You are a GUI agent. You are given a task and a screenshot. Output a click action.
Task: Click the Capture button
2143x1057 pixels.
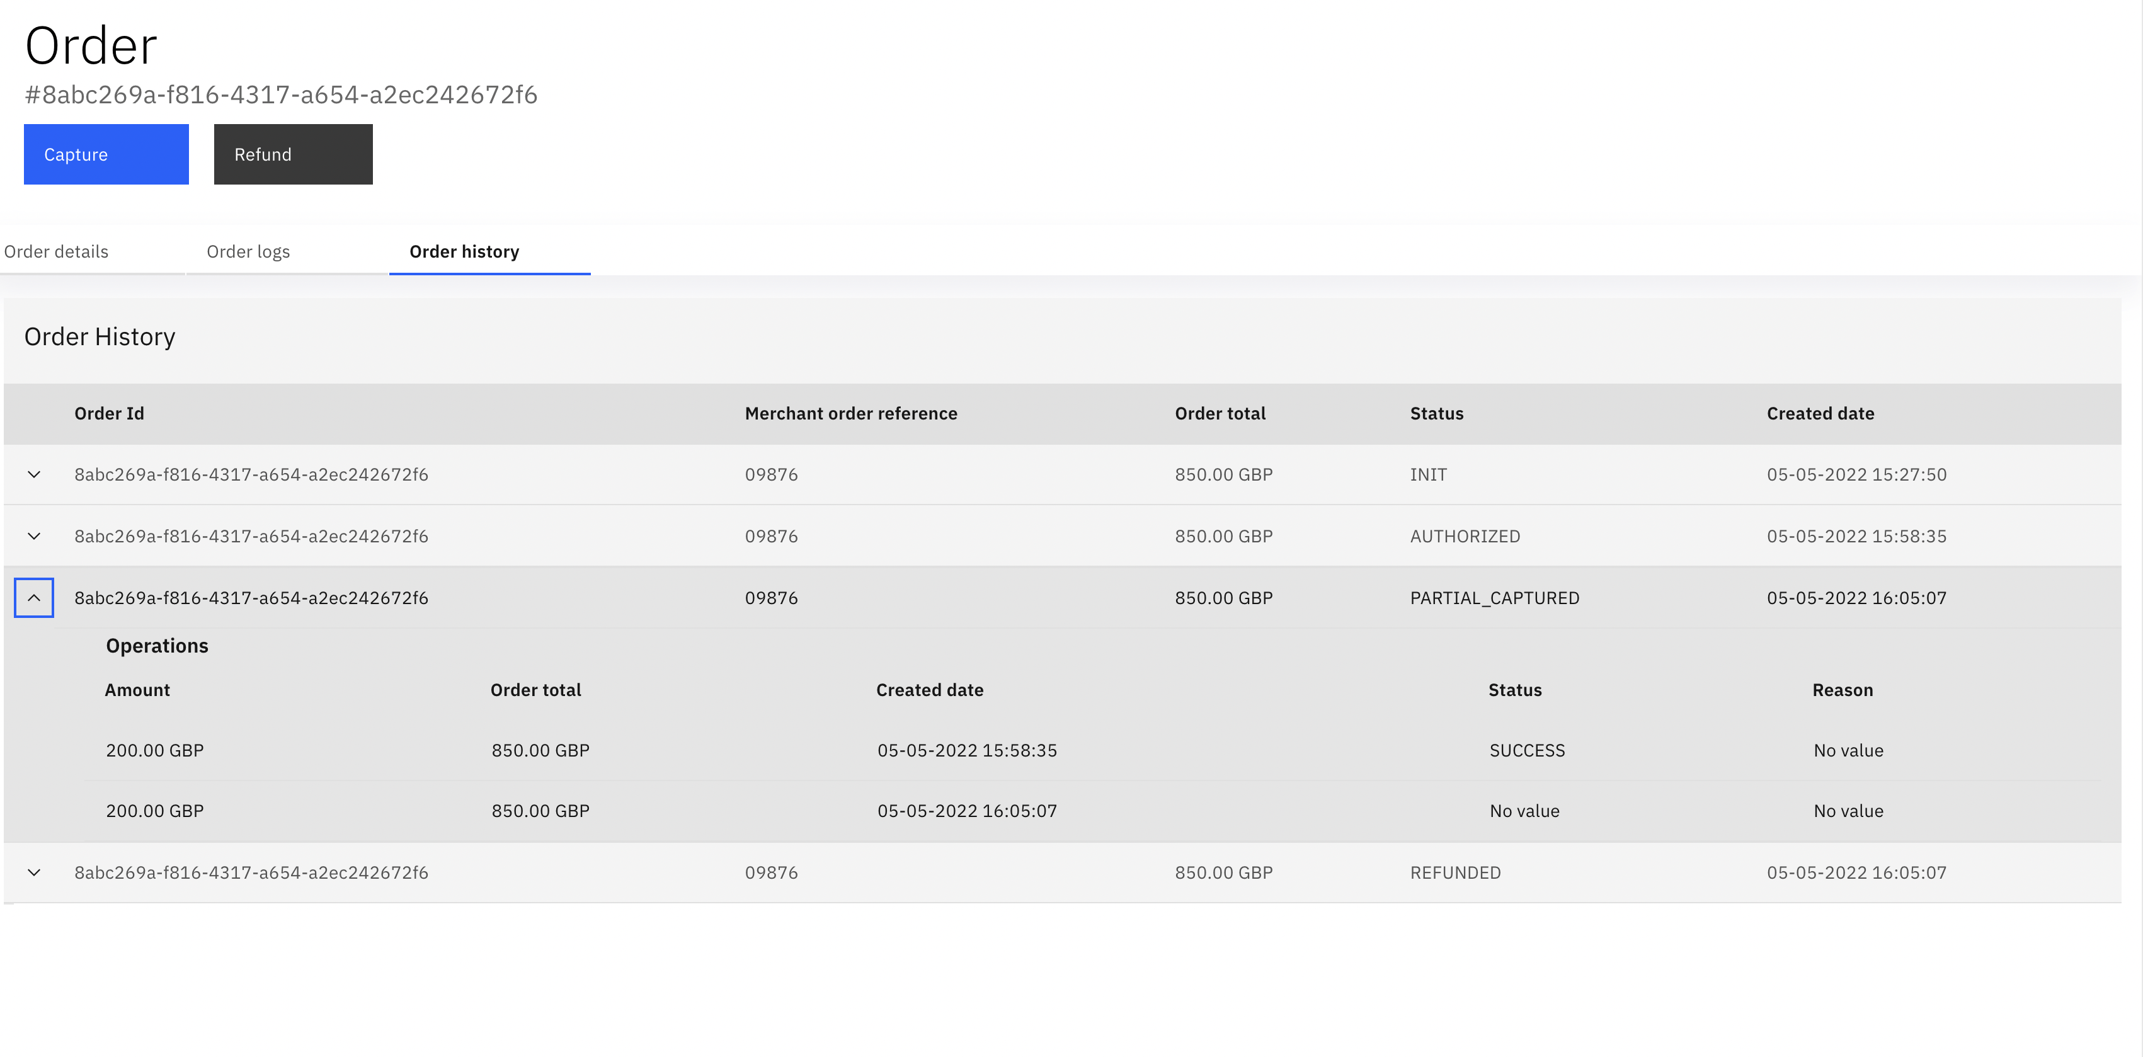point(106,154)
